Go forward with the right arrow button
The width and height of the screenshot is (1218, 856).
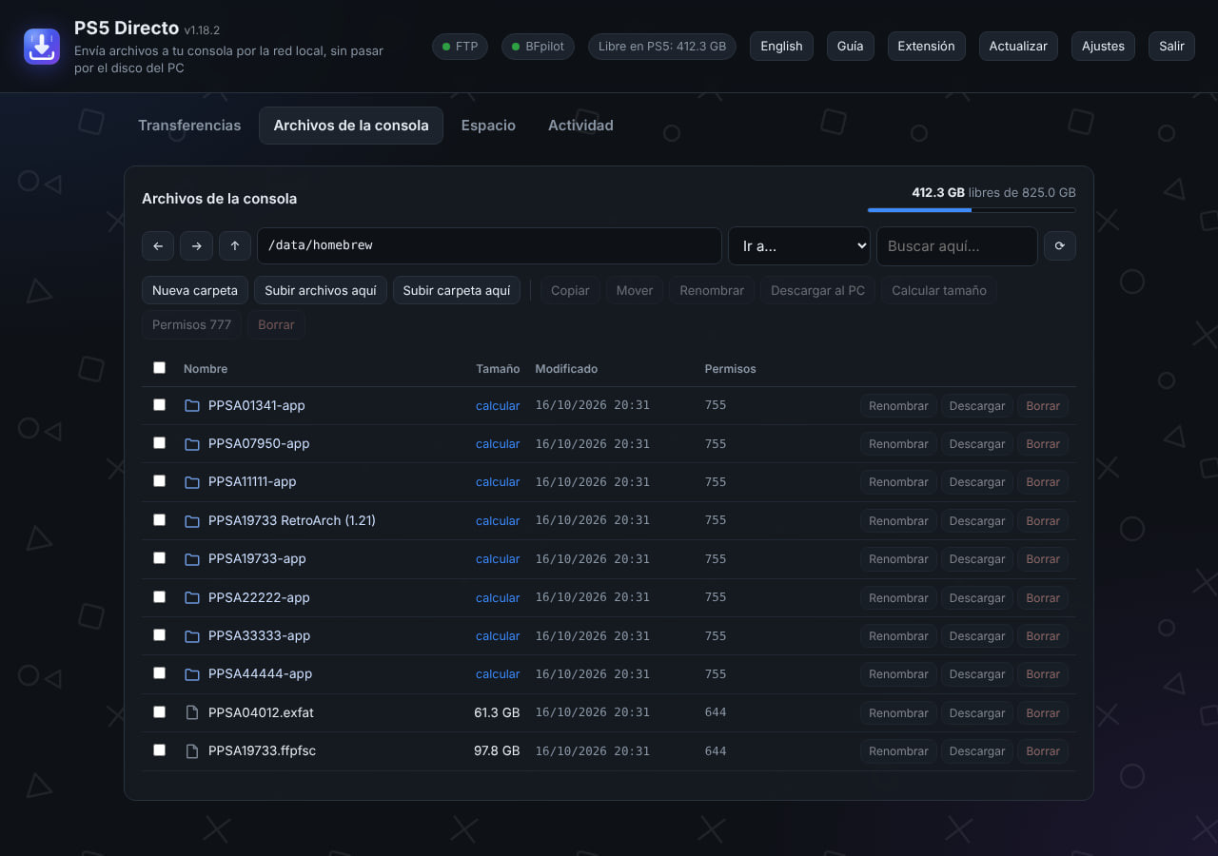point(196,245)
